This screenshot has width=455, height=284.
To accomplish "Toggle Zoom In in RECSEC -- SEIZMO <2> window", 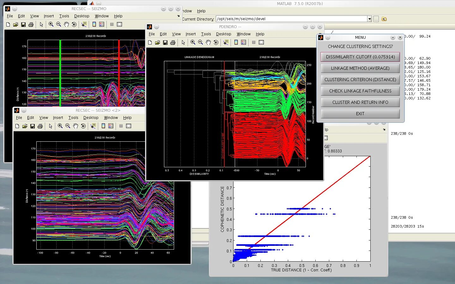I will point(60,126).
